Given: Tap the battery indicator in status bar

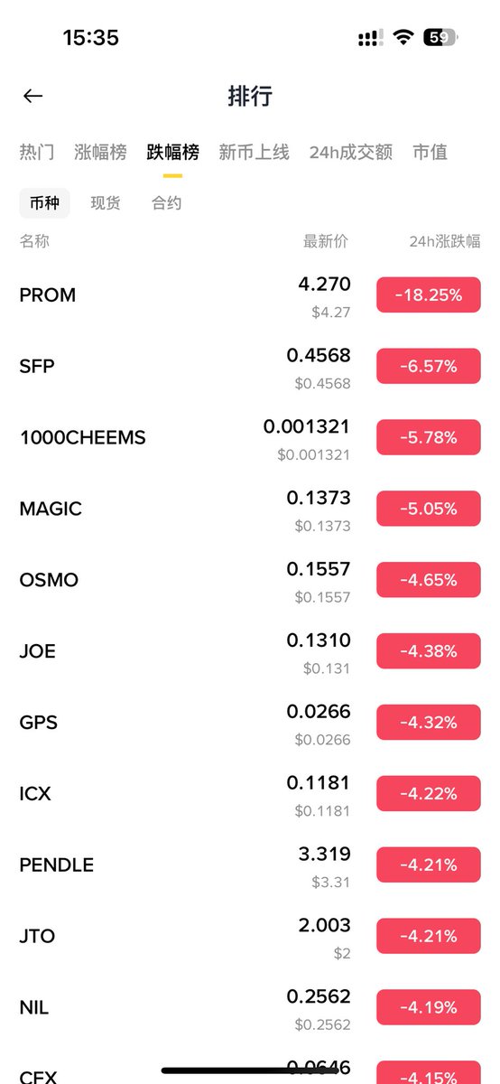Looking at the screenshot, I should tap(440, 37).
